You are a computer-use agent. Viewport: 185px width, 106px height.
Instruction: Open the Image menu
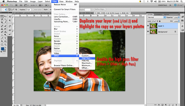tap(33, 1)
